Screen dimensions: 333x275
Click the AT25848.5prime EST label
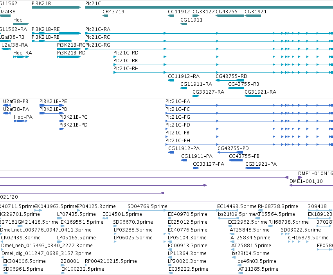pos(250,230)
